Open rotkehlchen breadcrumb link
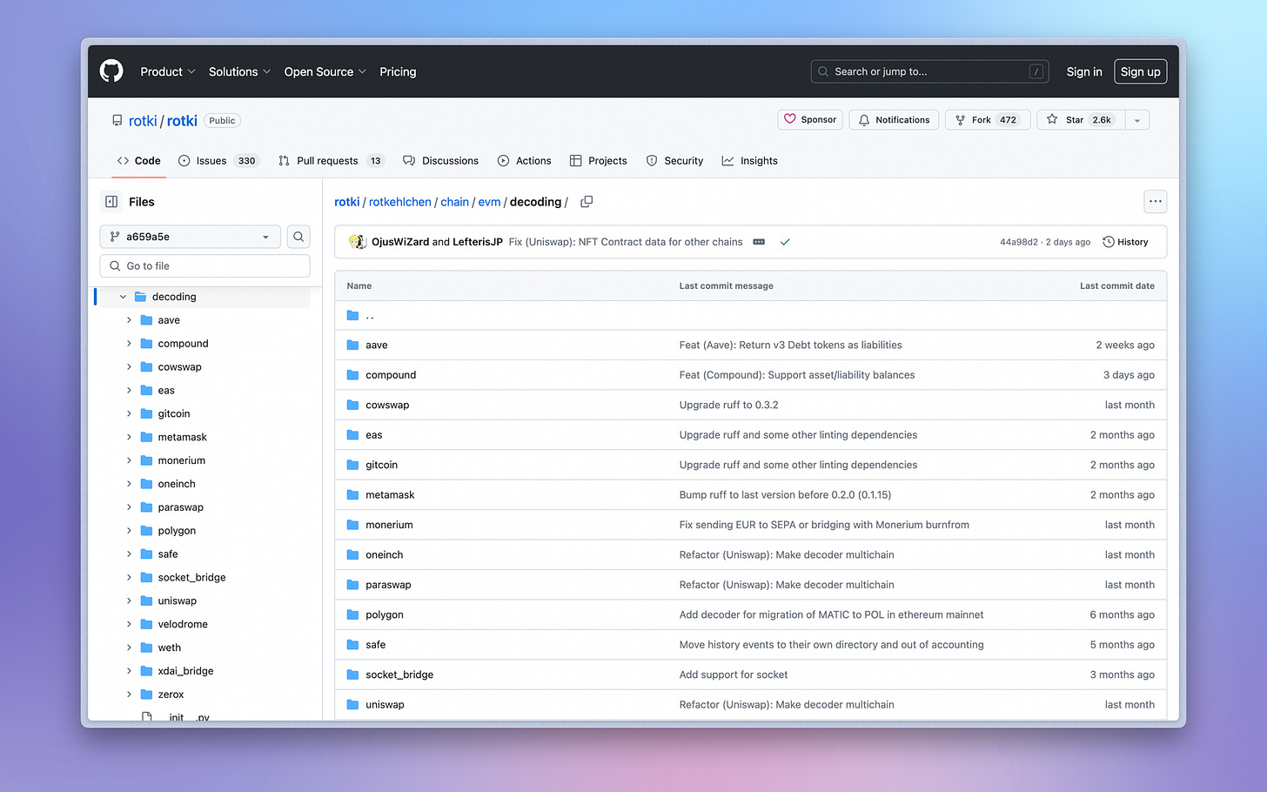 (400, 202)
